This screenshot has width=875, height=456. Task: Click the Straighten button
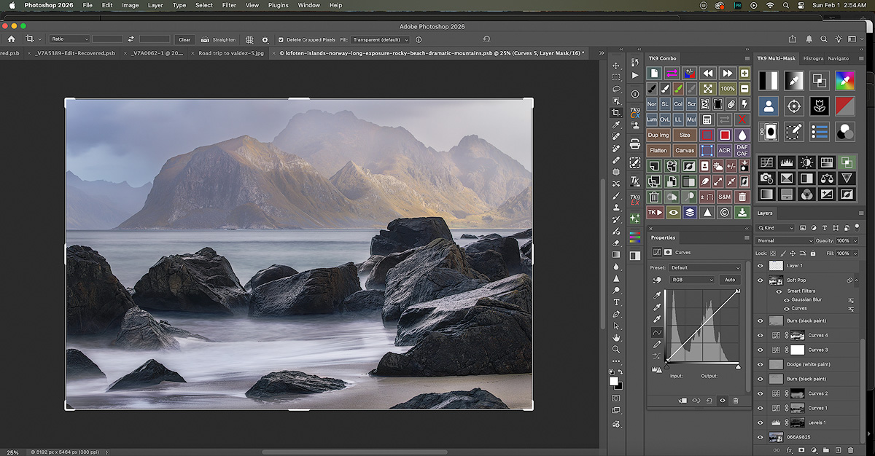point(219,39)
